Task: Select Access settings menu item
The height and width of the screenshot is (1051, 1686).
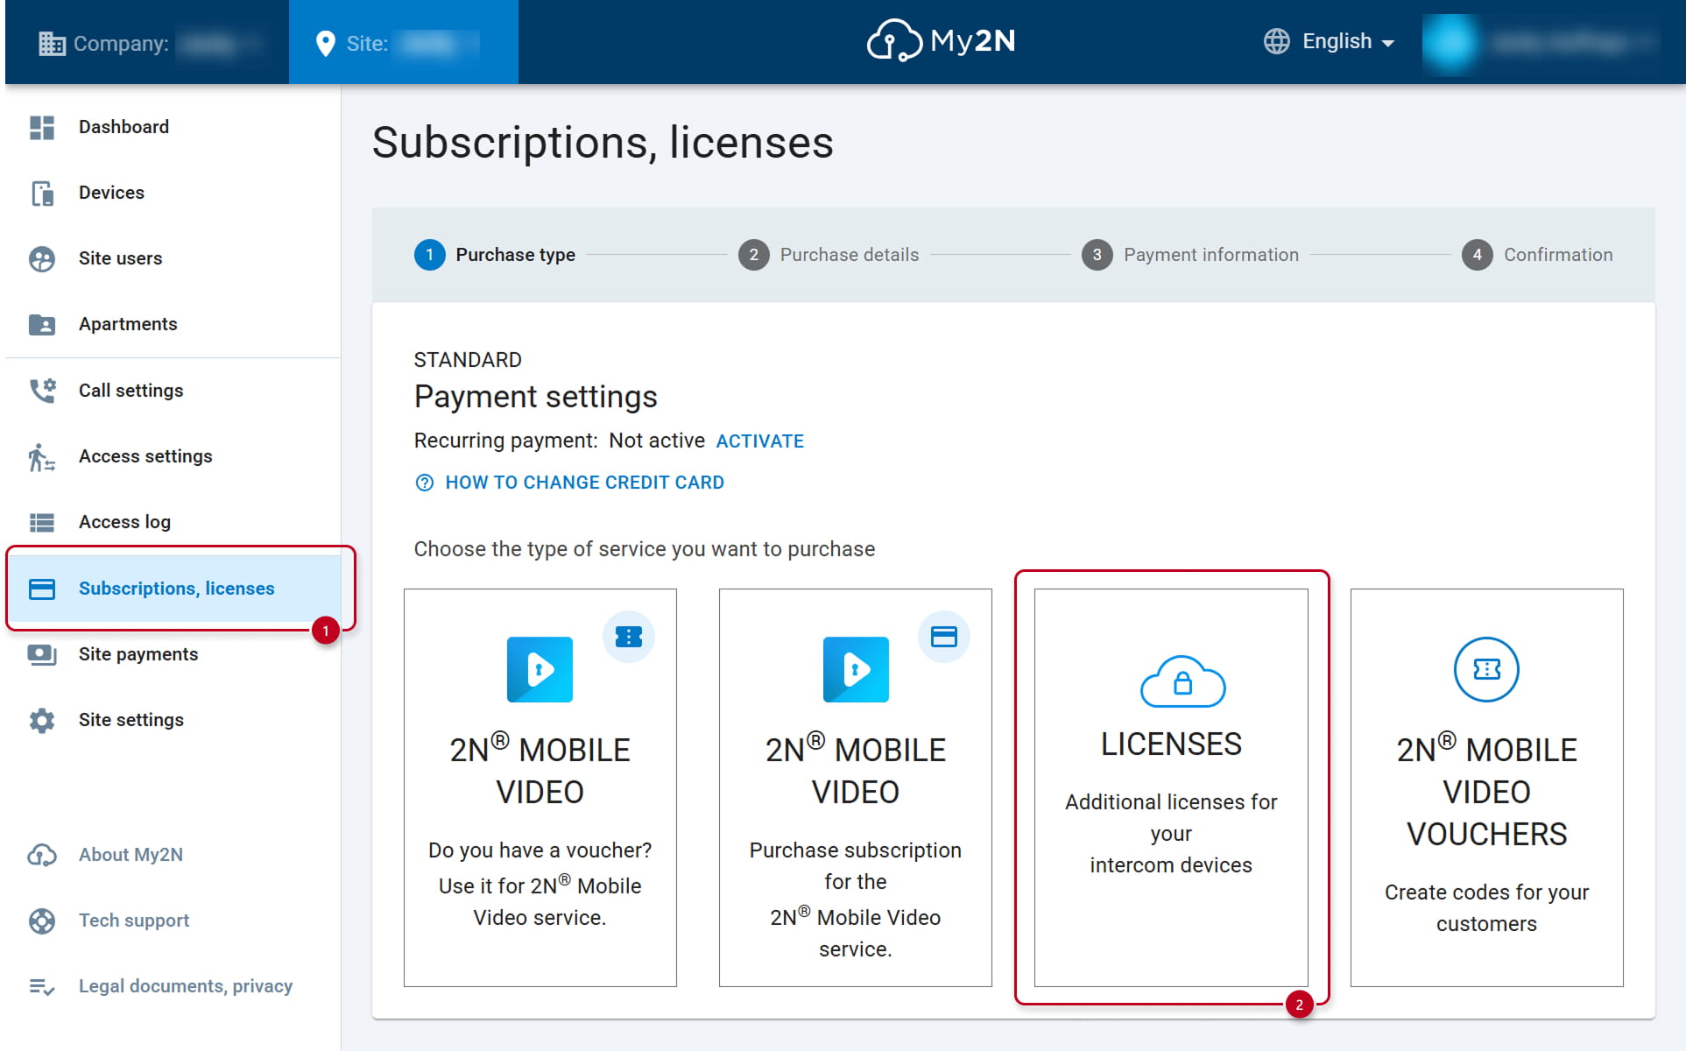Action: point(173,457)
